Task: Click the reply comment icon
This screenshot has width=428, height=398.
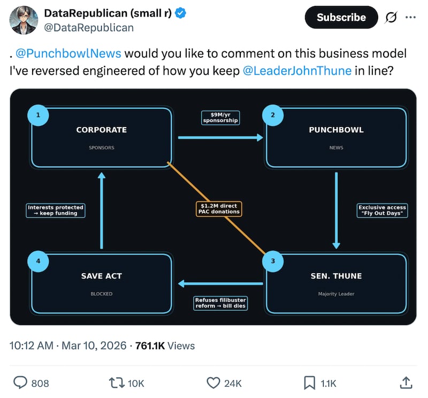Action: 20,382
